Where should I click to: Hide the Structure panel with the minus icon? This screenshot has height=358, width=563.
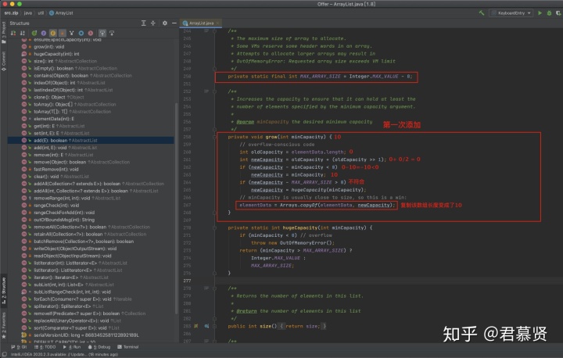click(174, 23)
